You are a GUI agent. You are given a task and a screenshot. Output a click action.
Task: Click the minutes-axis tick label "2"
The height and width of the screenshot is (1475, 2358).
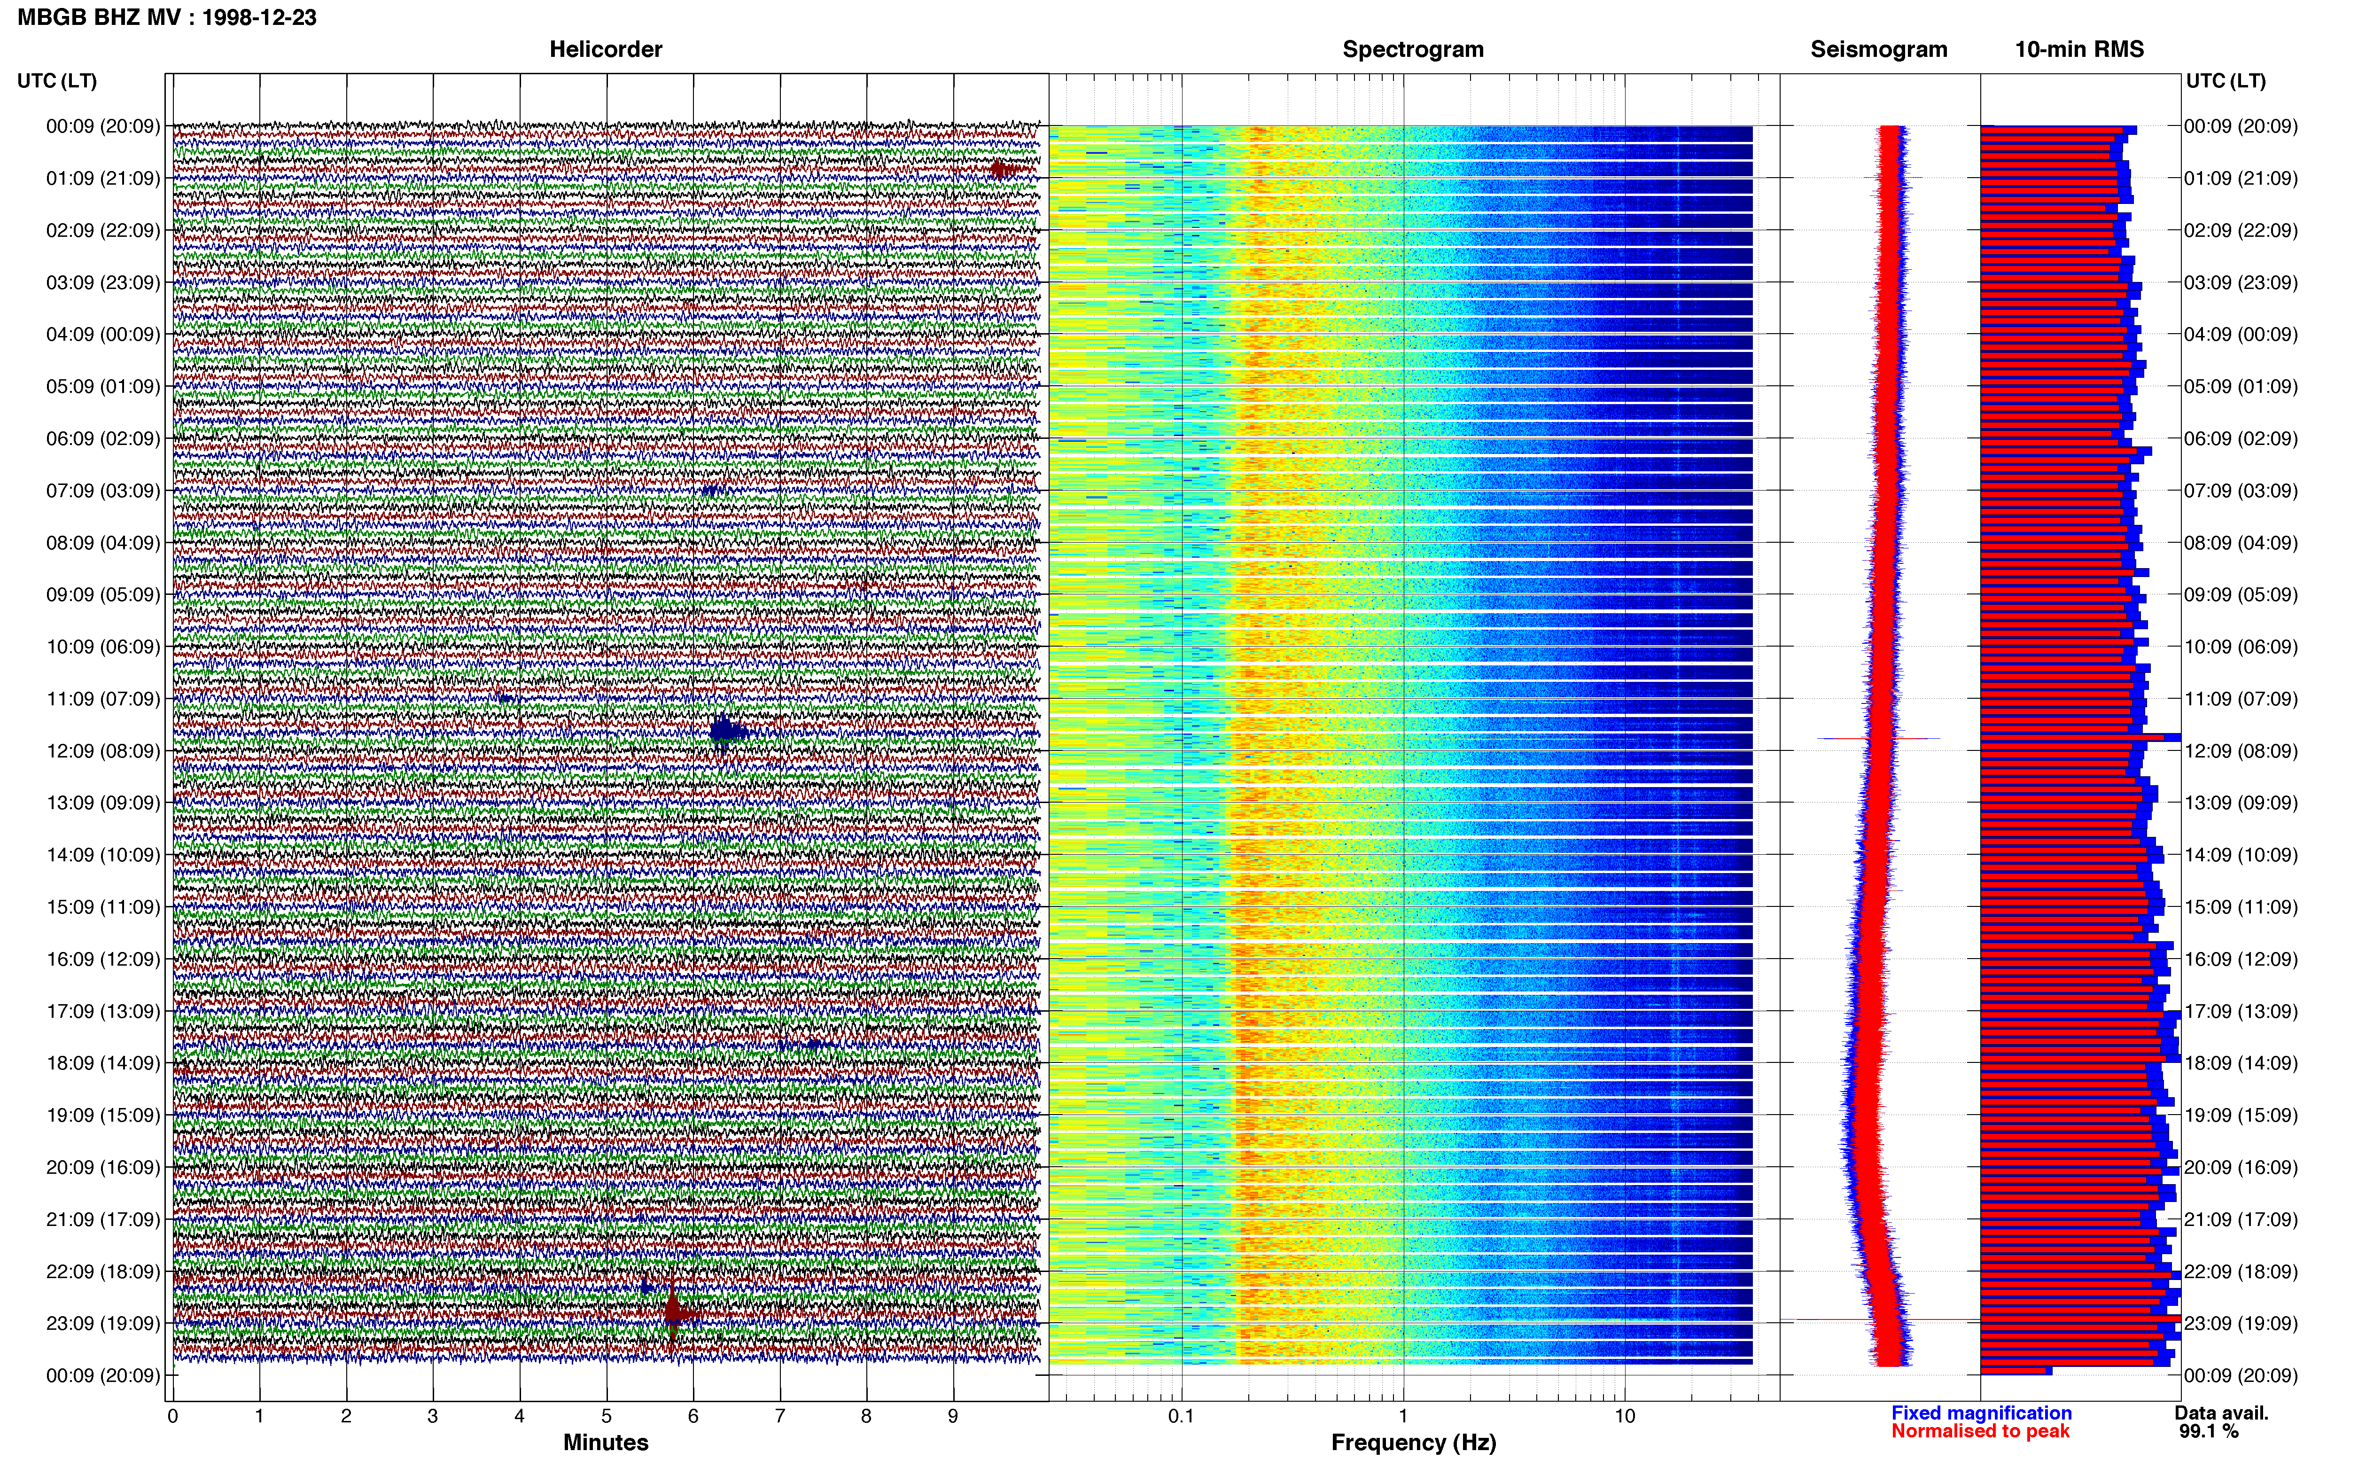(x=346, y=1416)
